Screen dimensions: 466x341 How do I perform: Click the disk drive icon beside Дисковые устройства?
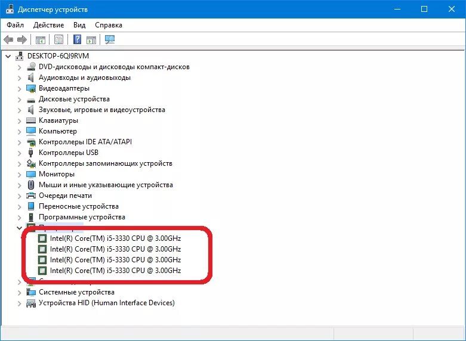click(x=31, y=100)
